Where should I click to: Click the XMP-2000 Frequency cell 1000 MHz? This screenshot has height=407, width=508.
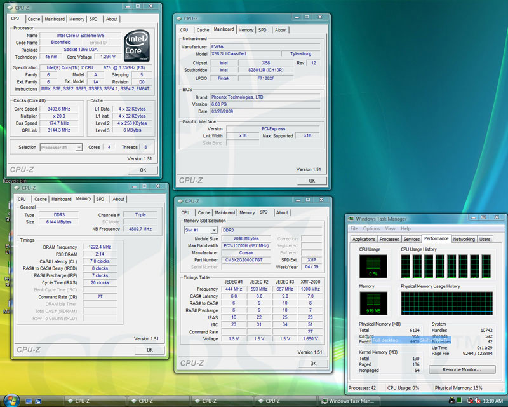(311, 289)
